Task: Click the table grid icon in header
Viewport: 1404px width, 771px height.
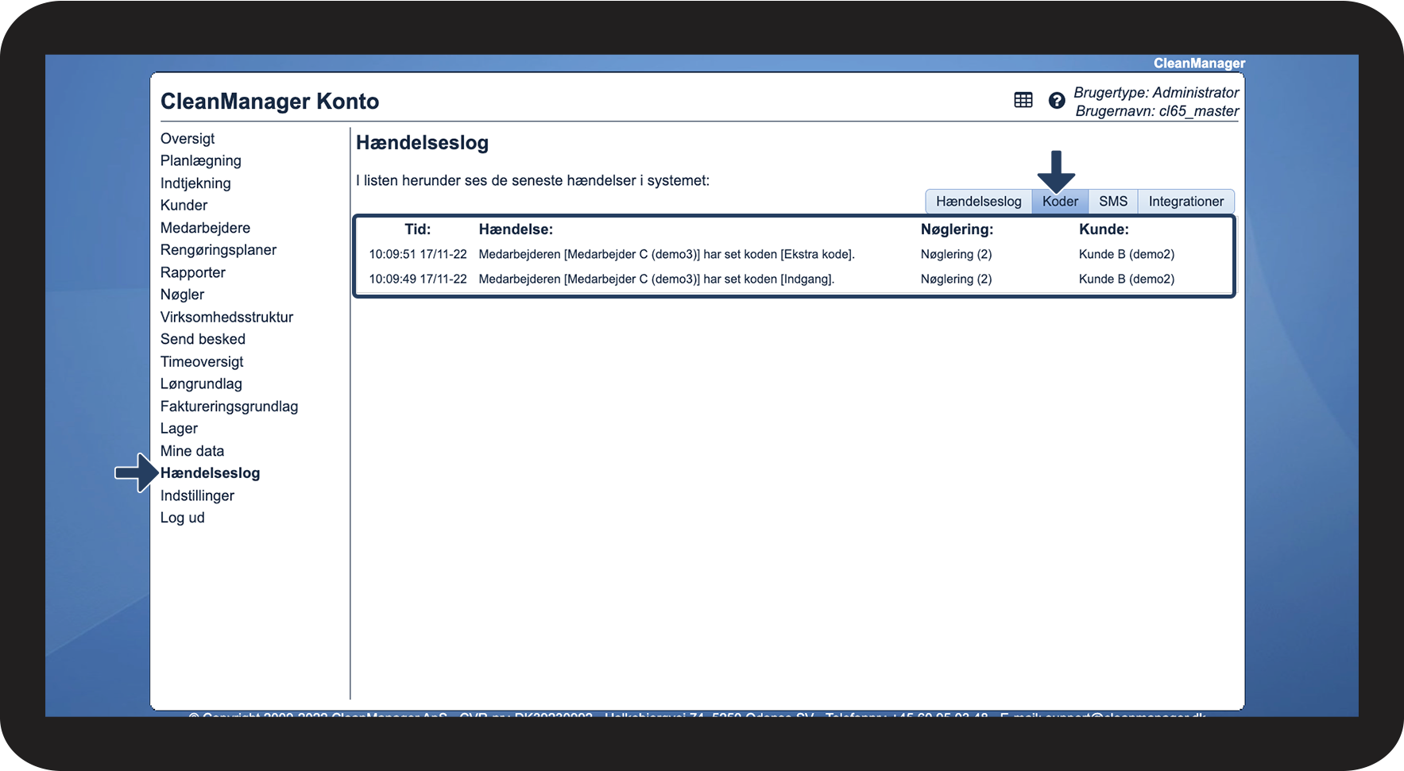Action: coord(1023,100)
